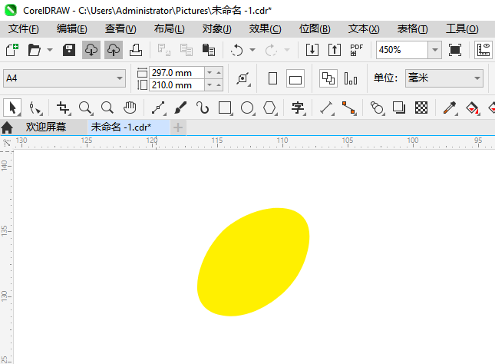Select the Ellipse tool

click(247, 108)
